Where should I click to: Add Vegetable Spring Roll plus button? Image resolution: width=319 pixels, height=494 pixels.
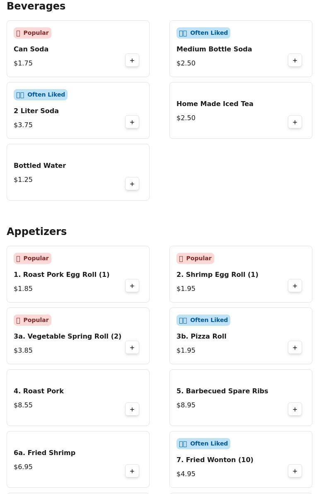[x=132, y=348]
